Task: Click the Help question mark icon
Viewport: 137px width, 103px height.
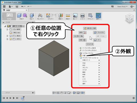Action: 132,7
